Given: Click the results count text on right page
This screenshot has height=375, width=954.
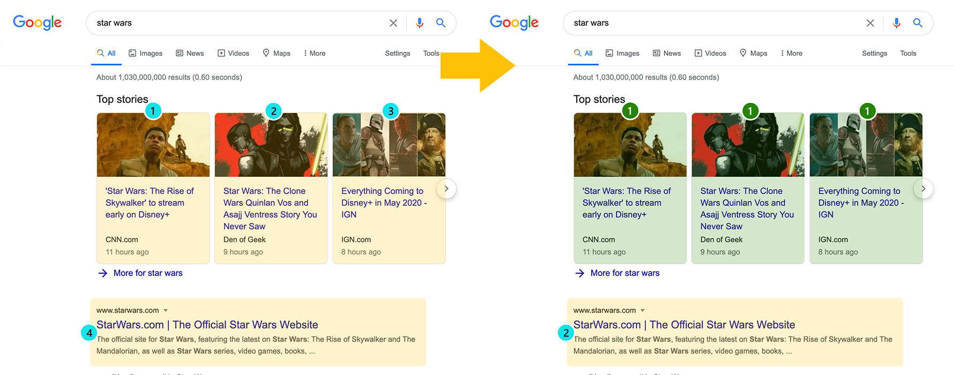Looking at the screenshot, I should tap(646, 77).
